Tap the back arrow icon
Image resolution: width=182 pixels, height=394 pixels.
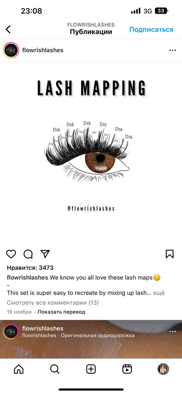coord(8,29)
